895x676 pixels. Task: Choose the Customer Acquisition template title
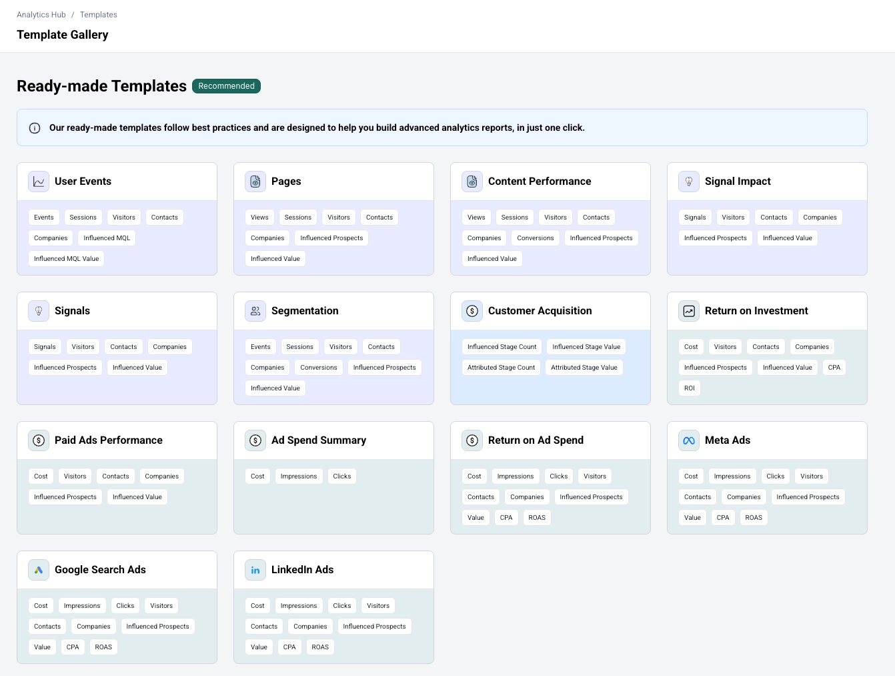[x=540, y=311]
